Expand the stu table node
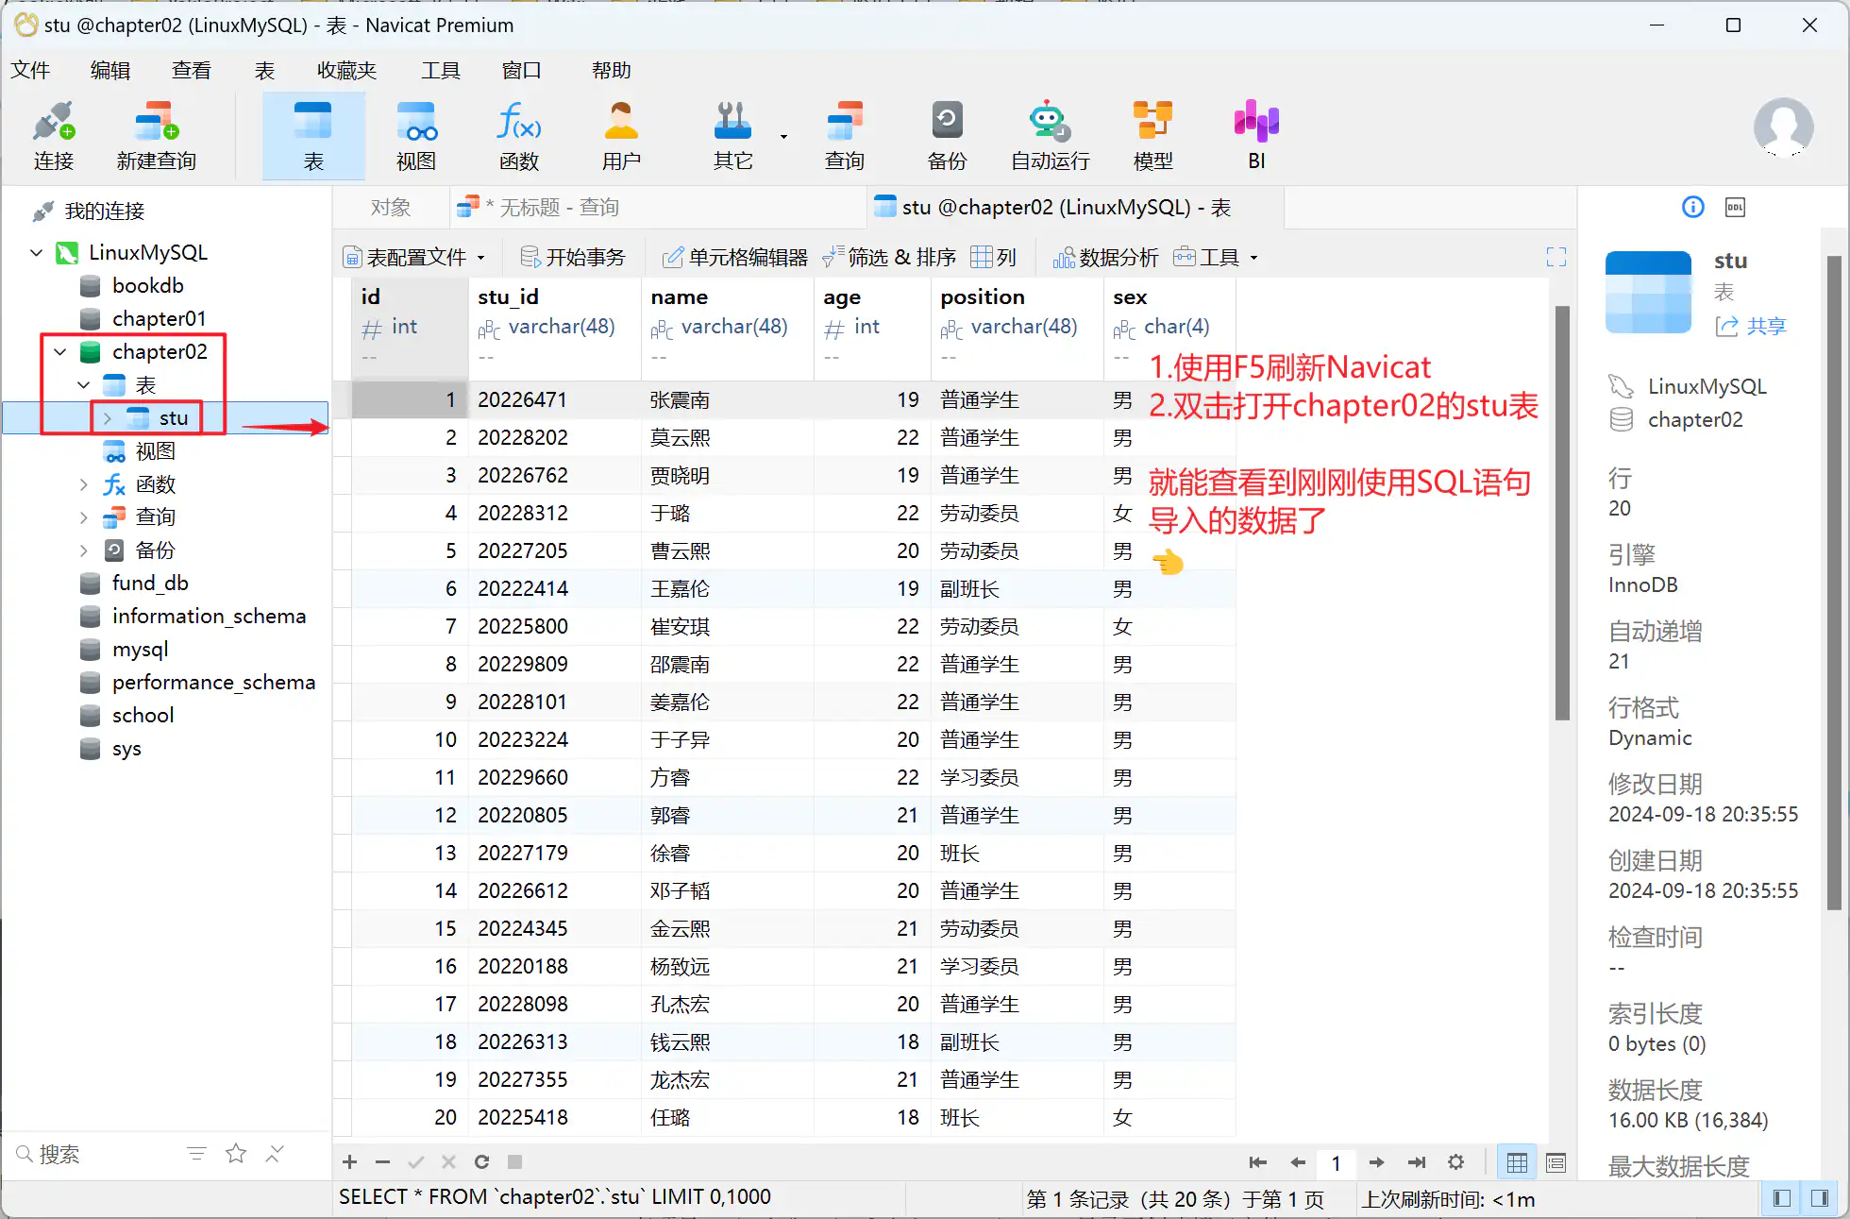This screenshot has width=1850, height=1219. (x=108, y=418)
